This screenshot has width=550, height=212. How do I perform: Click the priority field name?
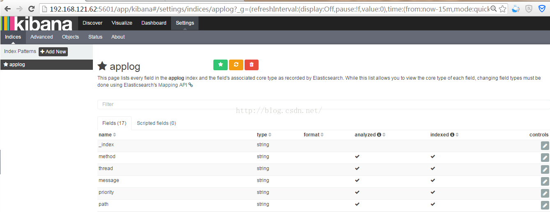(106, 192)
